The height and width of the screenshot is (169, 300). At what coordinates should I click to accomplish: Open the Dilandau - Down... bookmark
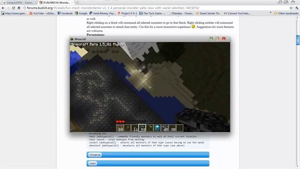tap(180, 14)
